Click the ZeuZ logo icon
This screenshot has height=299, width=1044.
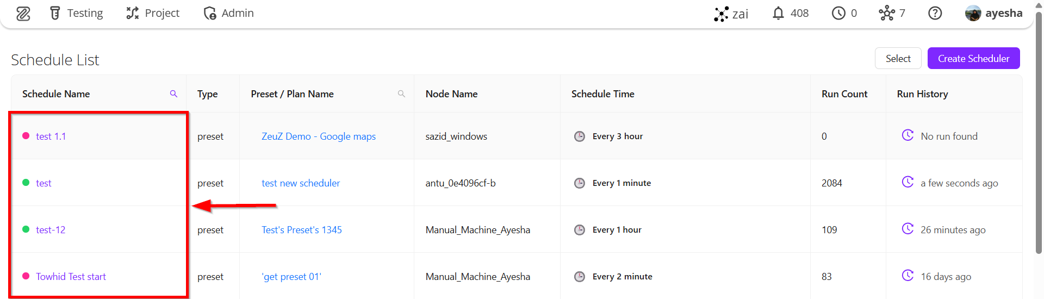coord(23,14)
